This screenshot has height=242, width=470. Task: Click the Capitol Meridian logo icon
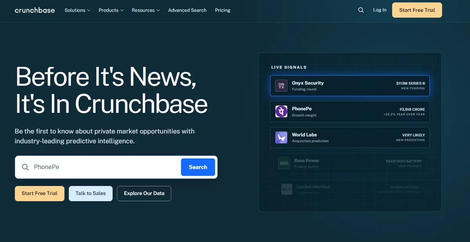click(x=287, y=189)
